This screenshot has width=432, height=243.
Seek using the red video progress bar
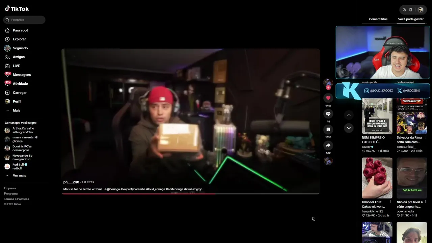coord(191,194)
